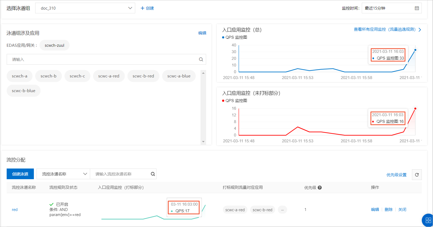Image resolution: width=433 pixels, height=227 pixels.
Task: Click the 创建泳道 button
Action: 20,174
